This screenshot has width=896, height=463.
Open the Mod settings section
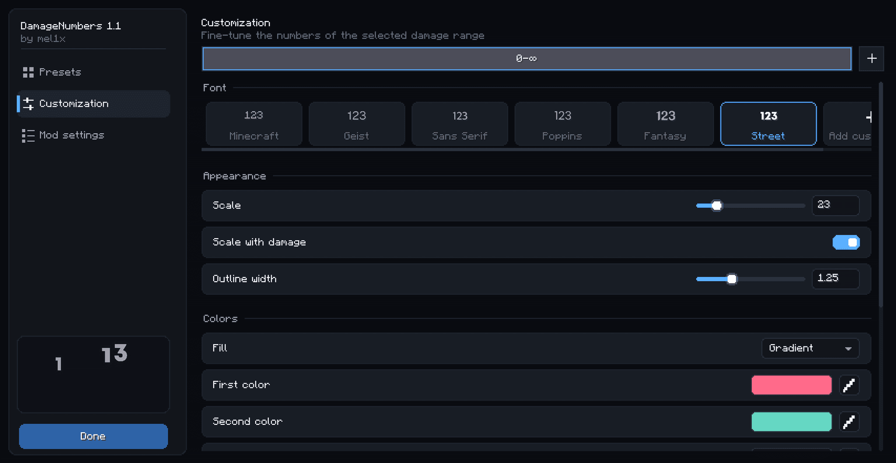point(93,135)
